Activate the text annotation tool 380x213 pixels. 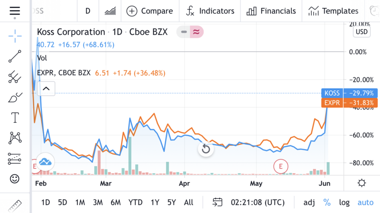(x=15, y=117)
